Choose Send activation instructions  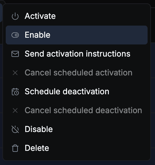(76, 54)
